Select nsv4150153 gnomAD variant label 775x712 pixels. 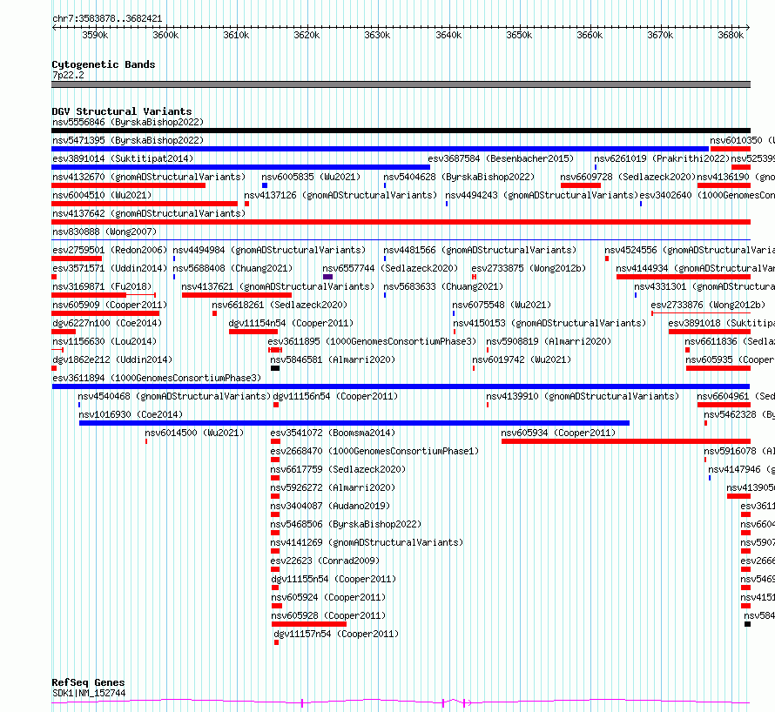549,323
